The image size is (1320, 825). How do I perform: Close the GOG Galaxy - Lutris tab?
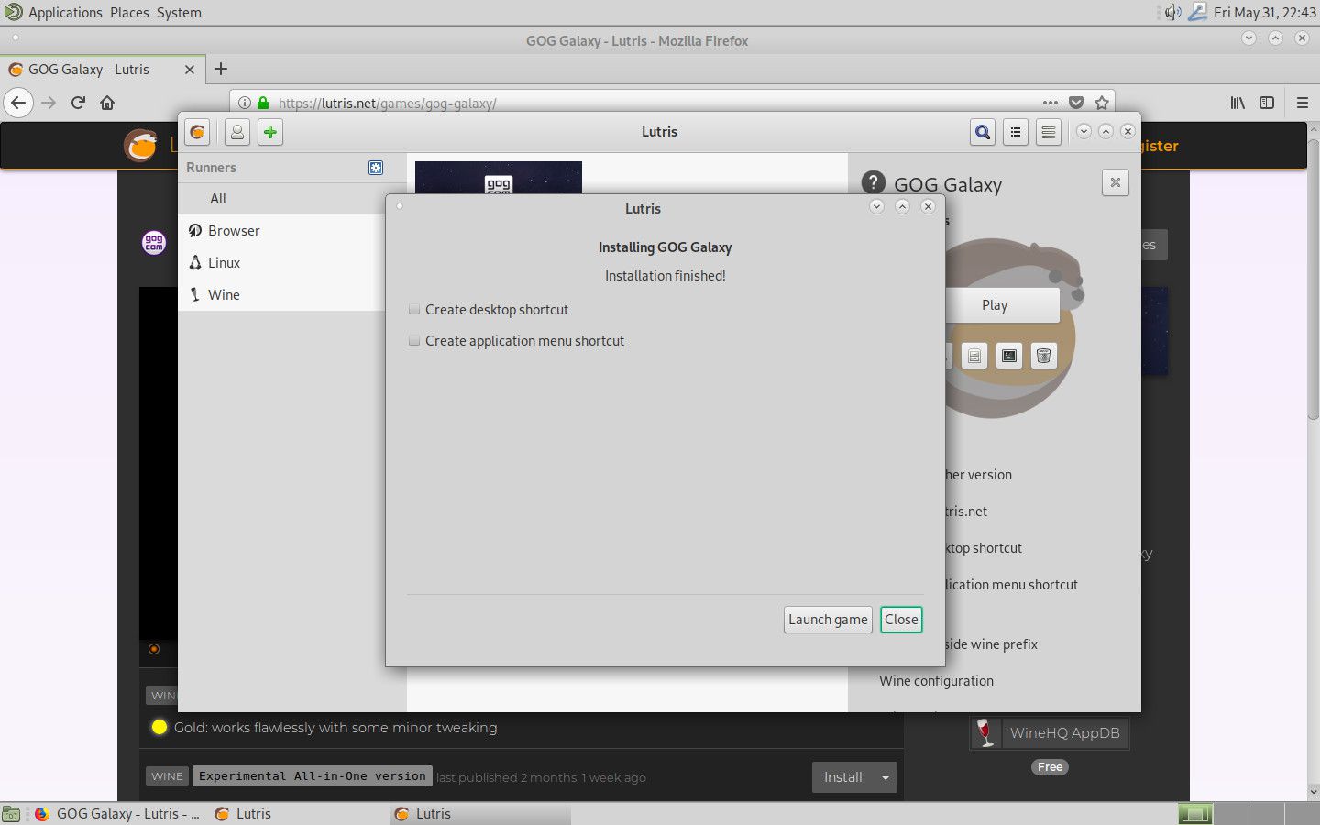(190, 70)
